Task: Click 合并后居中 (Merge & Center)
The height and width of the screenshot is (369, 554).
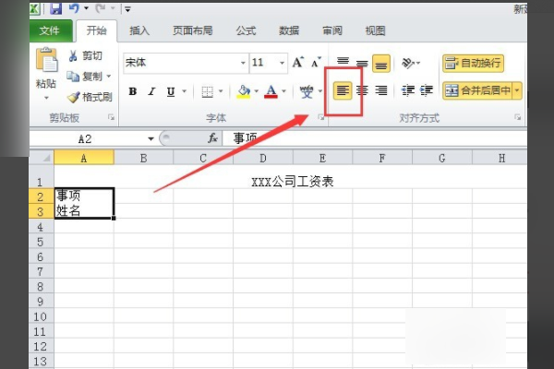Action: coord(477,90)
